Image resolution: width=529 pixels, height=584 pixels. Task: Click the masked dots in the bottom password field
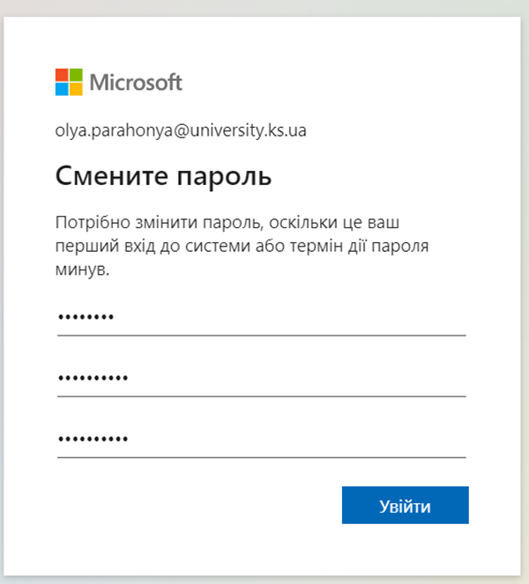93,440
